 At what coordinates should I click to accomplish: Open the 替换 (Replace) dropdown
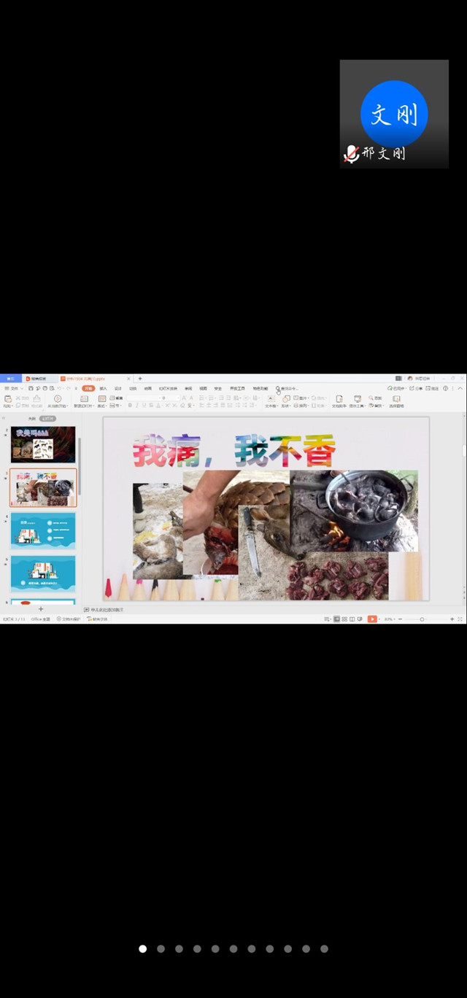376,406
